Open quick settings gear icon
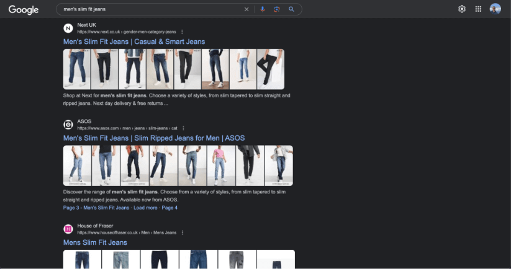 click(462, 9)
